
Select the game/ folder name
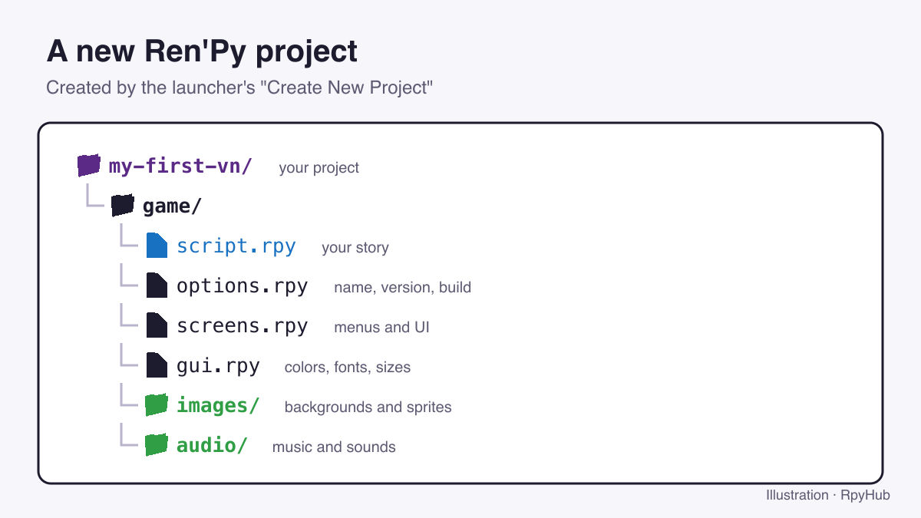click(x=172, y=206)
